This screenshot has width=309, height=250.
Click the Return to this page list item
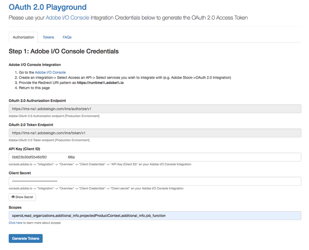[34, 88]
